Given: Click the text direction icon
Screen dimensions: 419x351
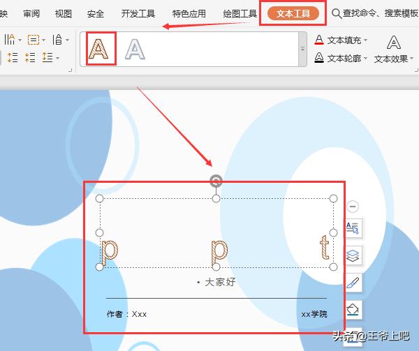Looking at the screenshot, I should pyautogui.click(x=10, y=40).
